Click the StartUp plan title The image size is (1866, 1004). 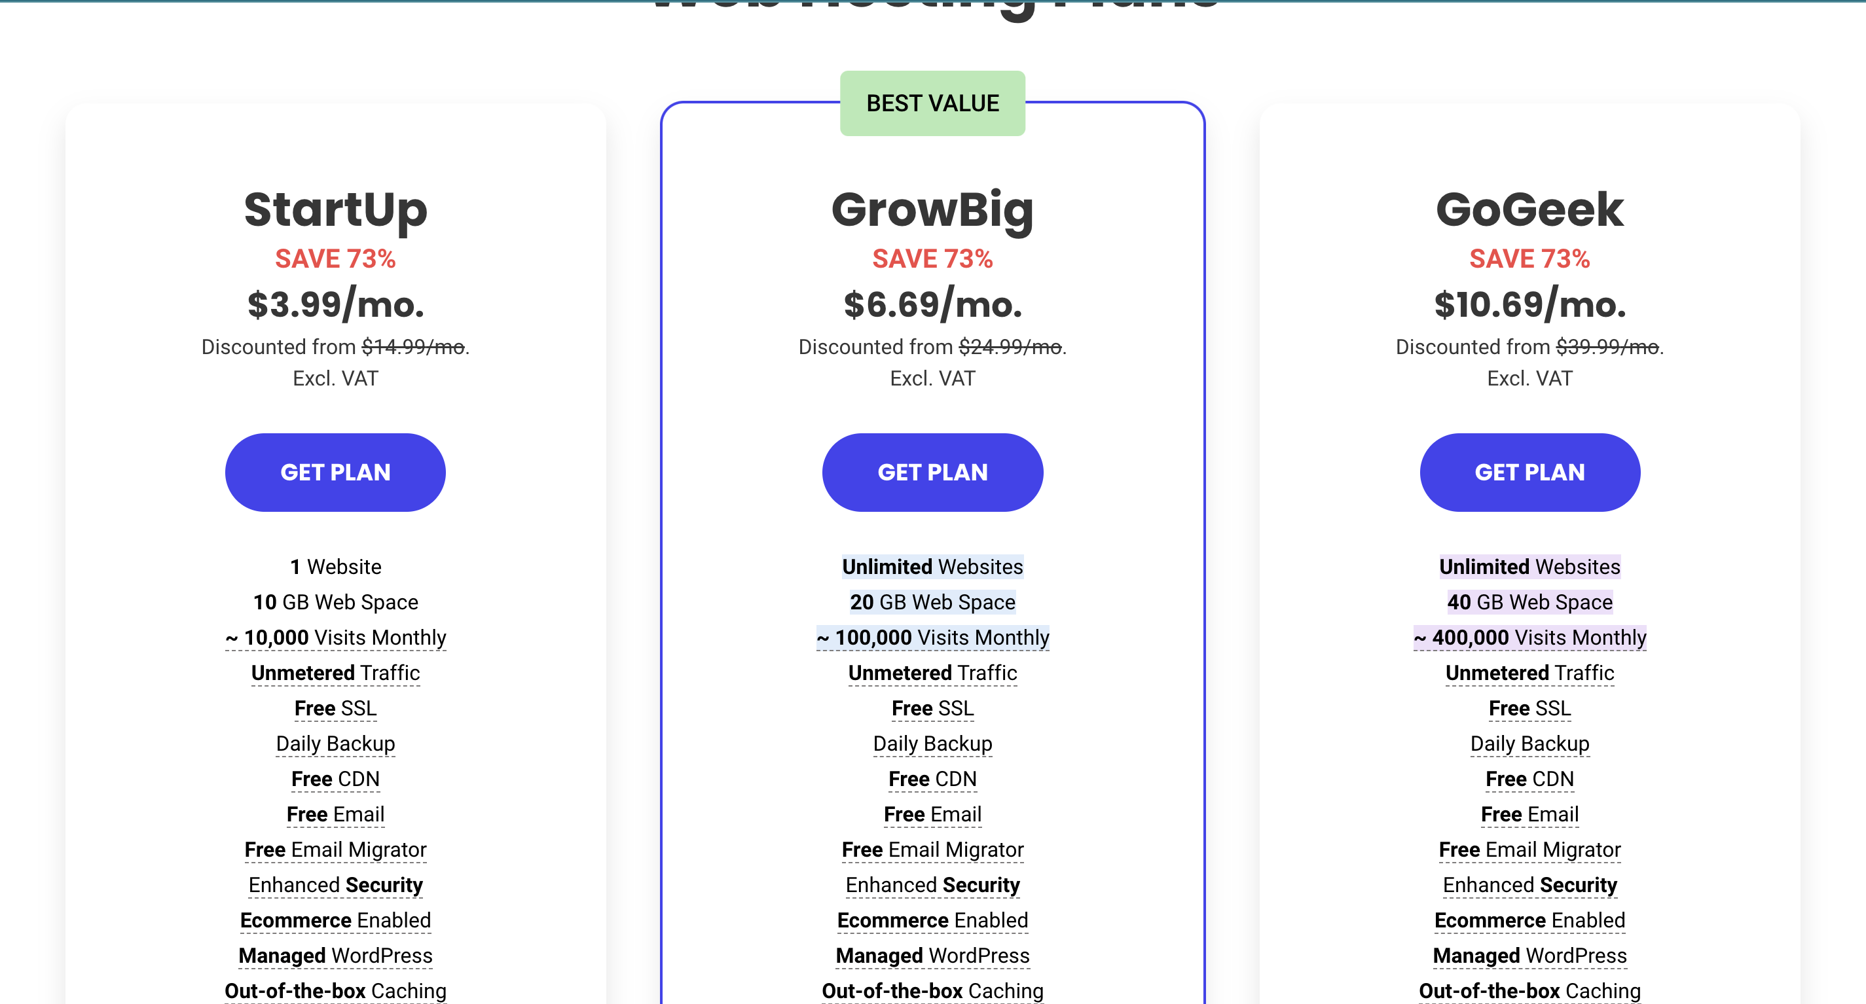pyautogui.click(x=335, y=211)
